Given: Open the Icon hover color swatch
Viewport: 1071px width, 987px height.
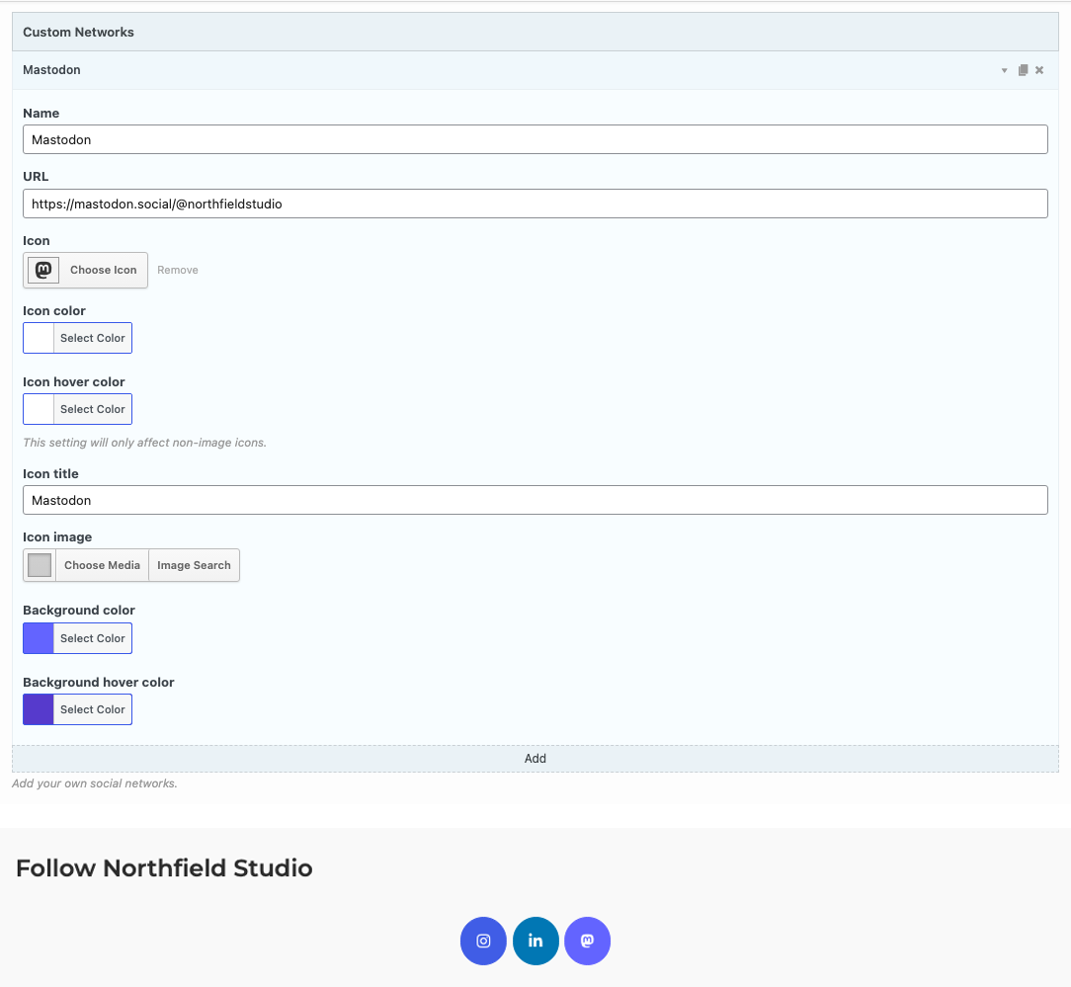Looking at the screenshot, I should [x=39, y=409].
